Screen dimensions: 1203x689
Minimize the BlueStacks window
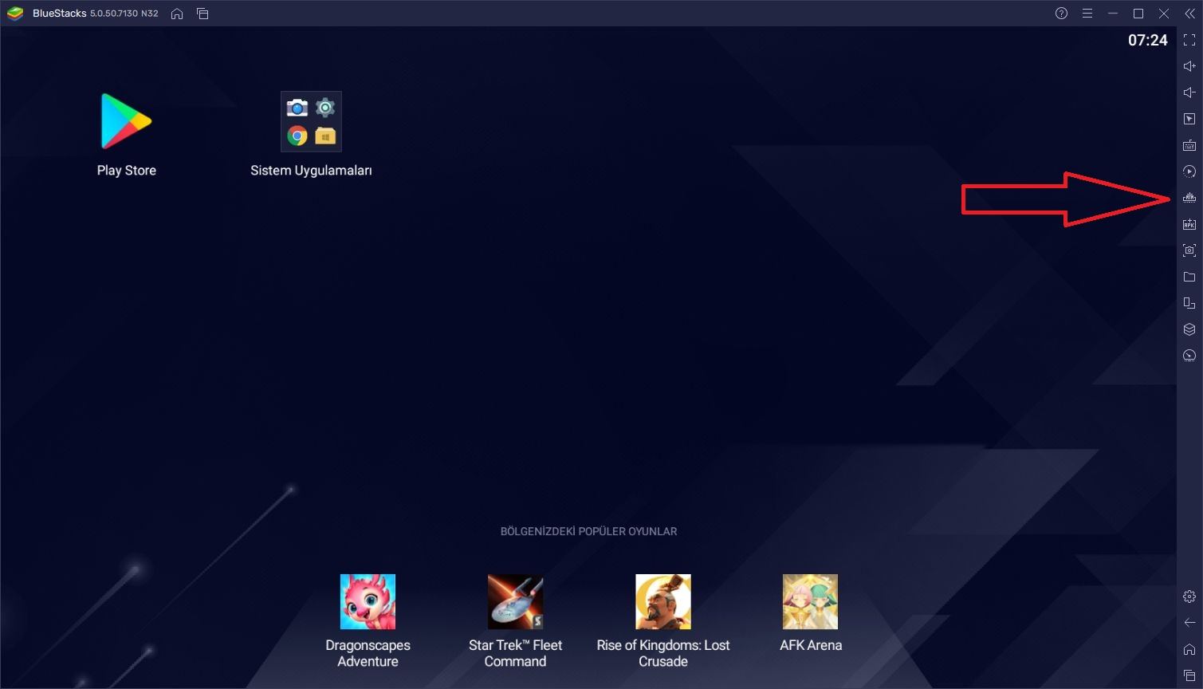click(x=1112, y=14)
